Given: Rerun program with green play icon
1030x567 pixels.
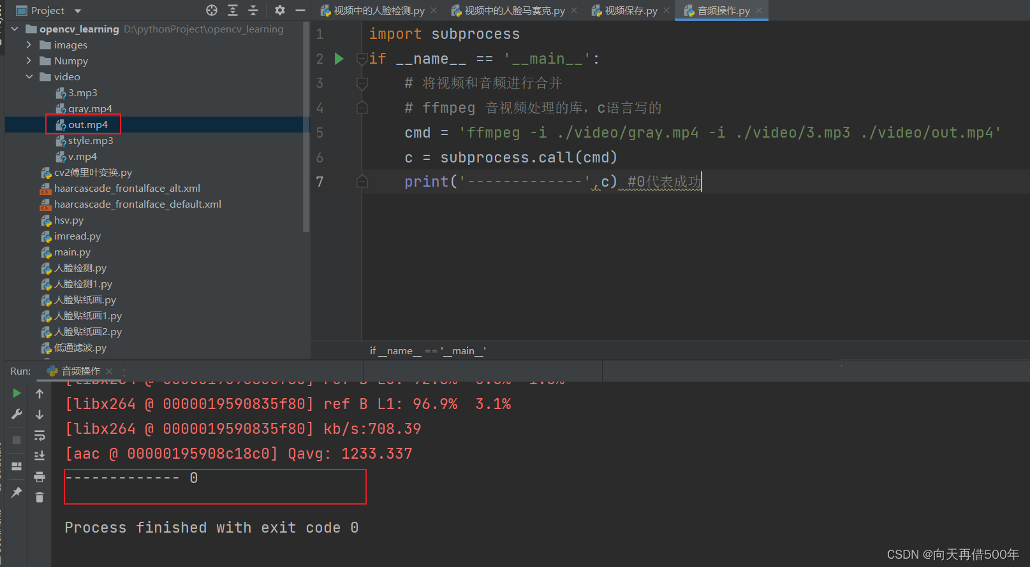Looking at the screenshot, I should pyautogui.click(x=17, y=394).
